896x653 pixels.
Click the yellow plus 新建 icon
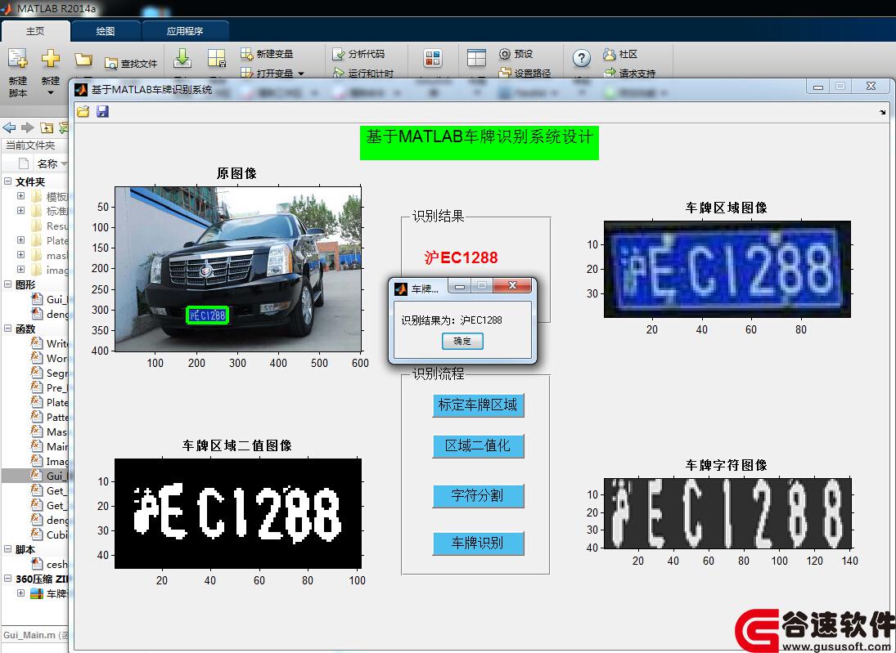[x=50, y=58]
